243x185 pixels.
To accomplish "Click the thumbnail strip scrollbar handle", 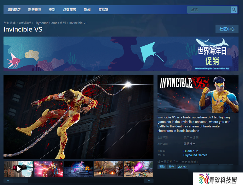I will (x=21, y=181).
